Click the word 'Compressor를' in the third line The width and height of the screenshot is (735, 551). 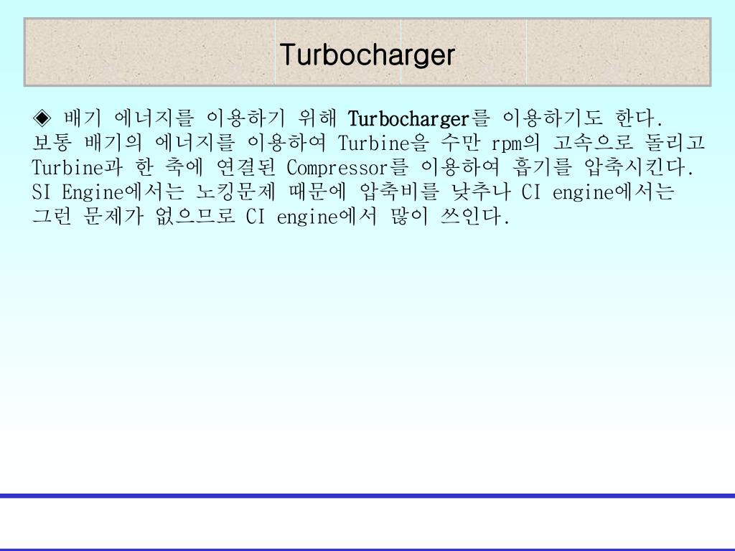(x=347, y=167)
